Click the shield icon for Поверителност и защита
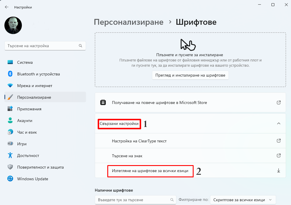The height and width of the screenshot is (205, 291). tap(10, 167)
